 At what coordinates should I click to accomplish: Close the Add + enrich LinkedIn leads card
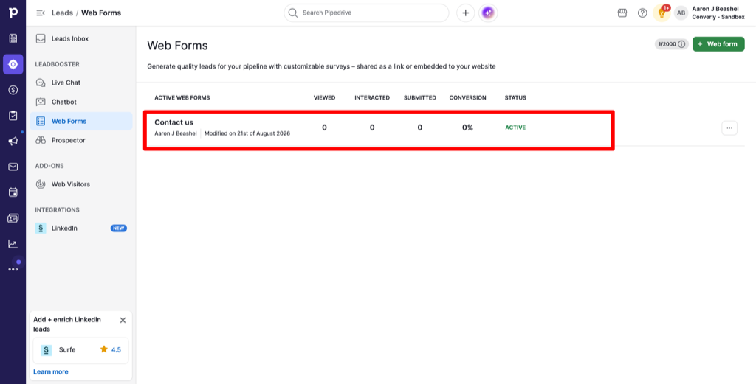pos(123,320)
